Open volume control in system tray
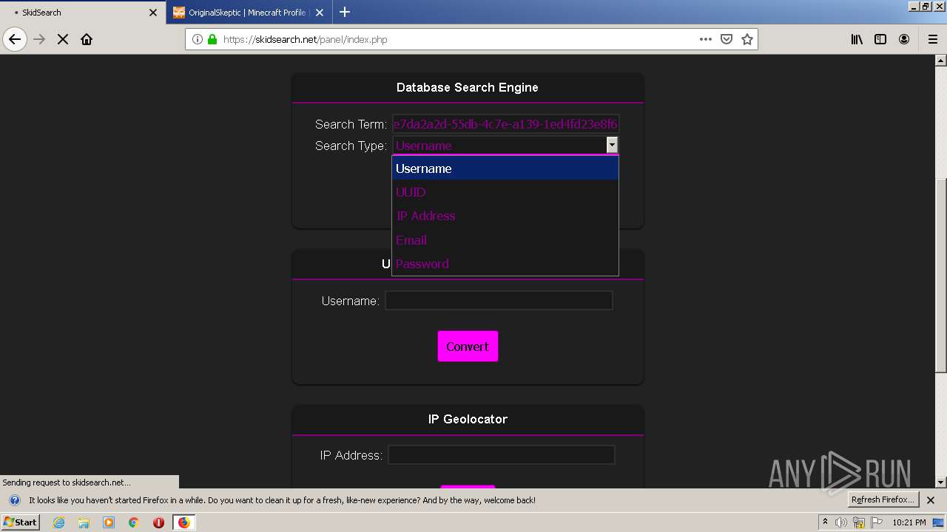Screen dimensions: 947x532 tap(841, 522)
